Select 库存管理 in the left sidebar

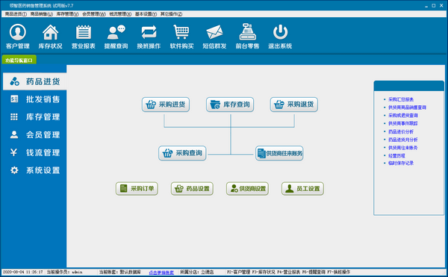35,116
